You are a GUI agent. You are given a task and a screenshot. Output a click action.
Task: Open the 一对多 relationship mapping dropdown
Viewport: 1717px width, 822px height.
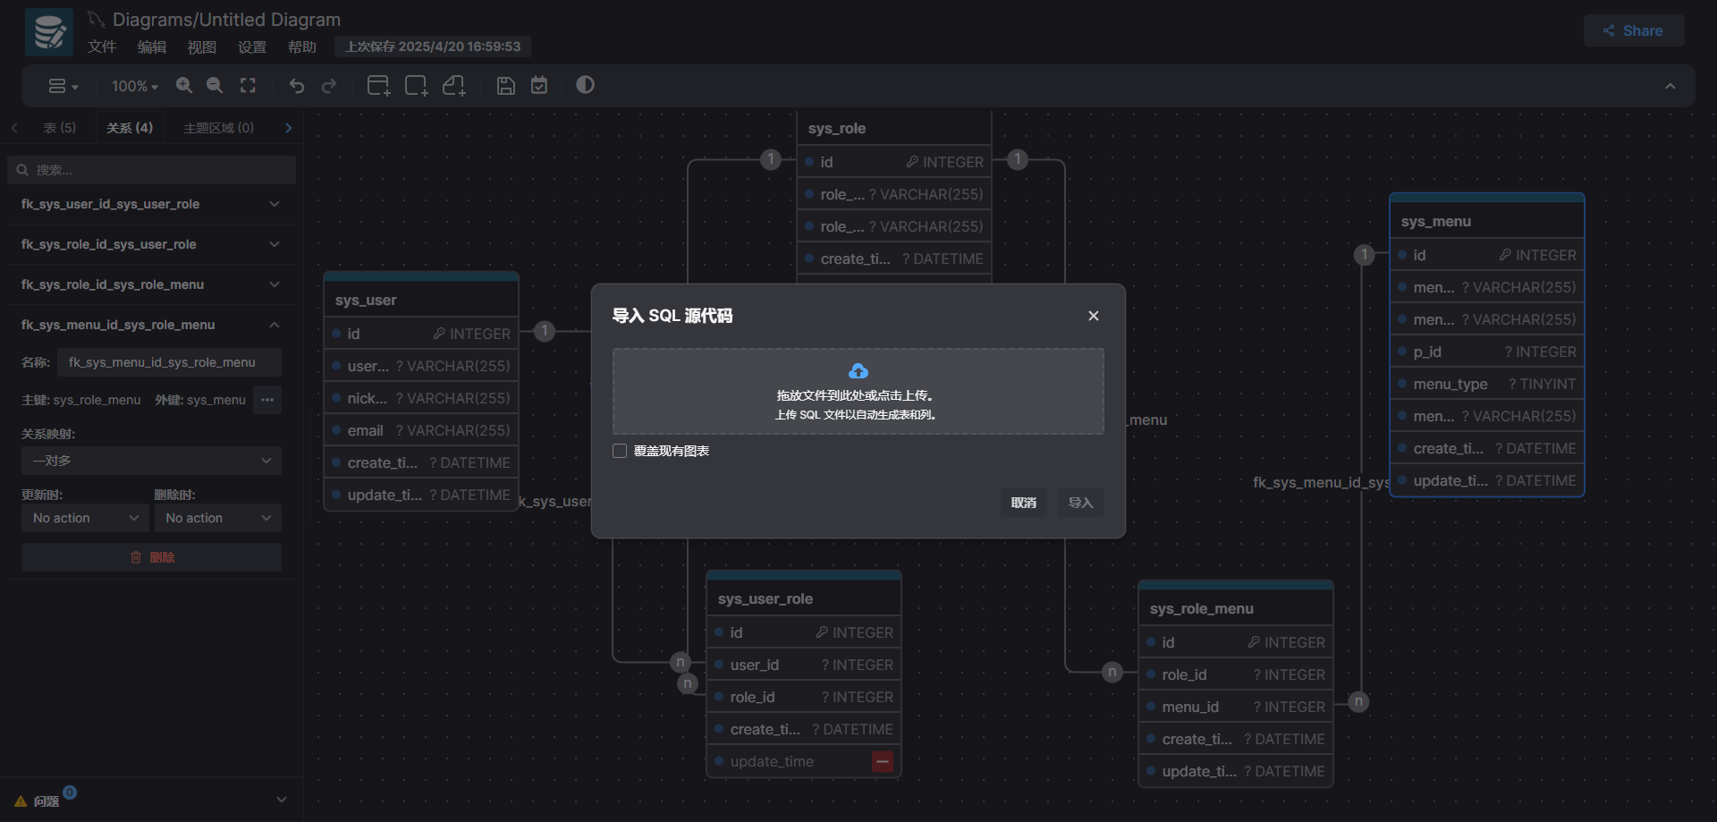[151, 461]
